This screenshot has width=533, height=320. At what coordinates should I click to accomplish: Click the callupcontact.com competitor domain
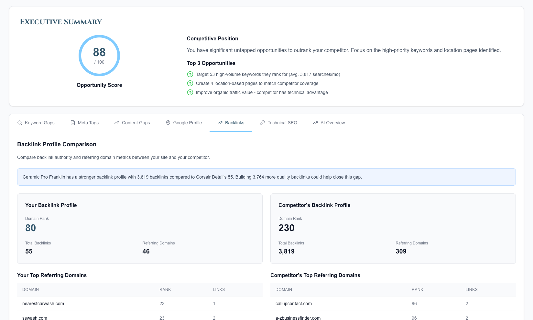coord(293,304)
